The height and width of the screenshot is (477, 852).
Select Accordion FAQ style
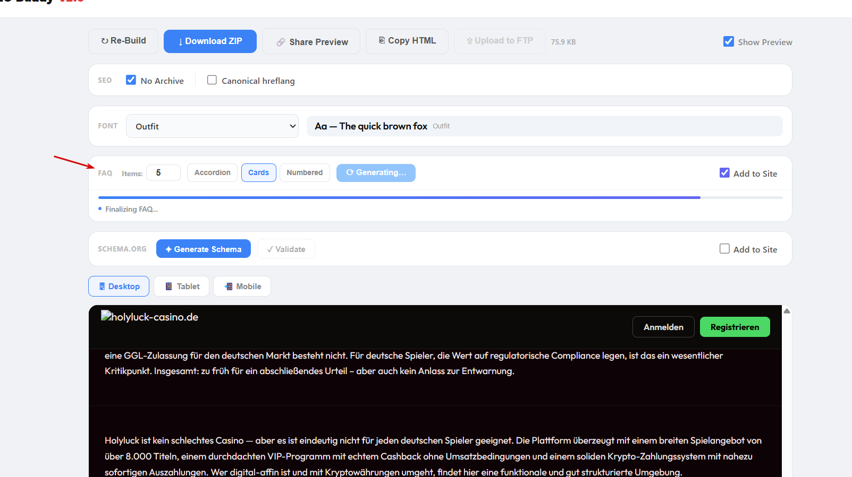[212, 172]
